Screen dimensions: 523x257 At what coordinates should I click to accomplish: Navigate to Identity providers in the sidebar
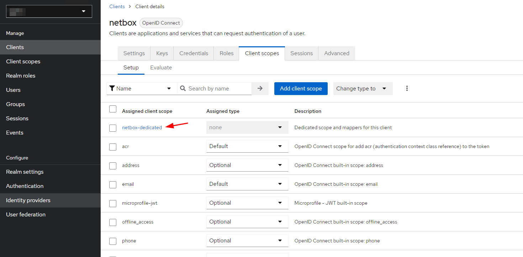point(28,200)
